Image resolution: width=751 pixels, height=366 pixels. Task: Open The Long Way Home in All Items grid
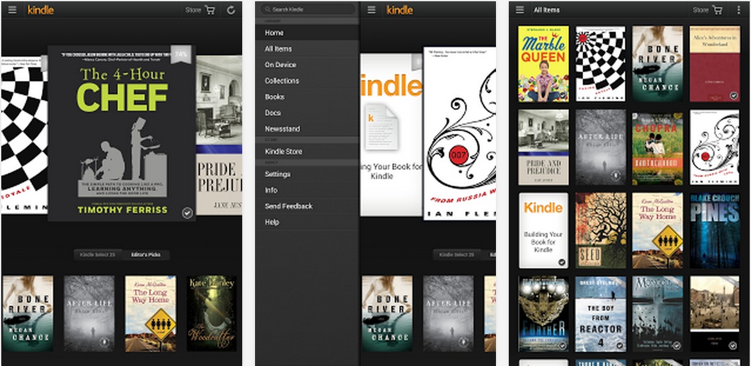pos(657,230)
